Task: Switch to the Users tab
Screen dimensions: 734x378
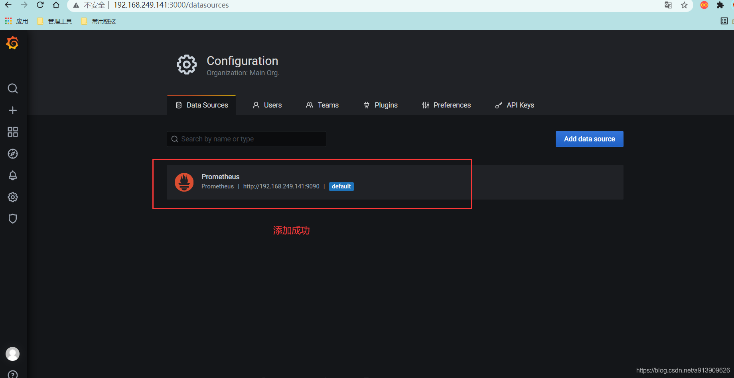Action: pyautogui.click(x=267, y=105)
